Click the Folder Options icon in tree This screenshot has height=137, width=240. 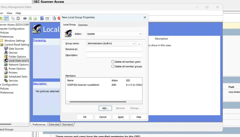pyautogui.click(x=6, y=57)
